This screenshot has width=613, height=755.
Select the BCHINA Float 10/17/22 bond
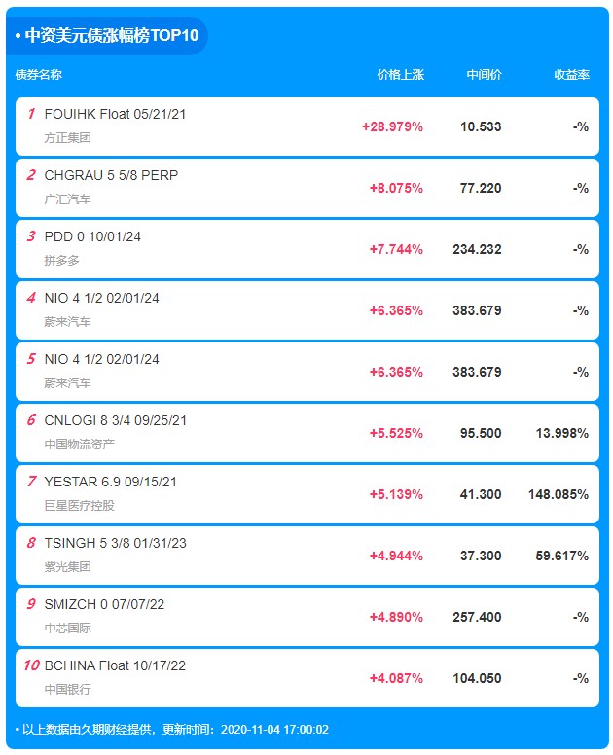307,678
